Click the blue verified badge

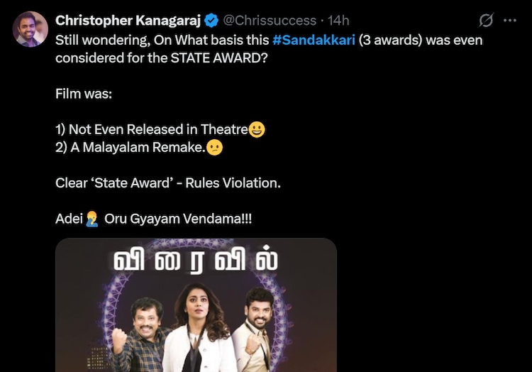tap(212, 21)
